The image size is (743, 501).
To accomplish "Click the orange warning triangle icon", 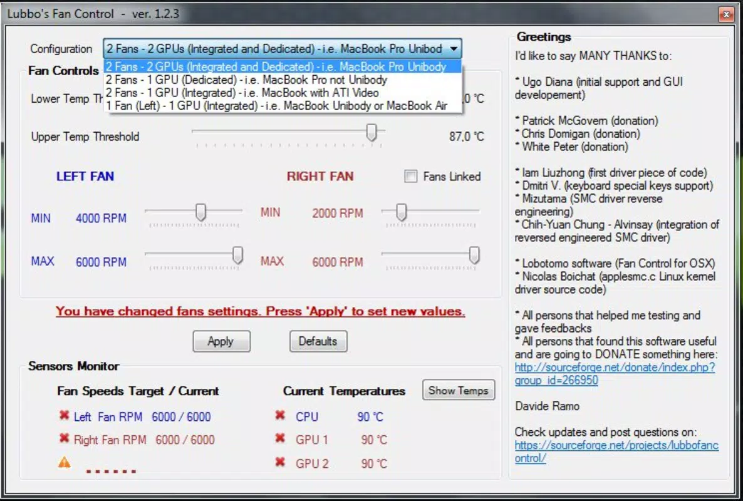I will coord(65,462).
